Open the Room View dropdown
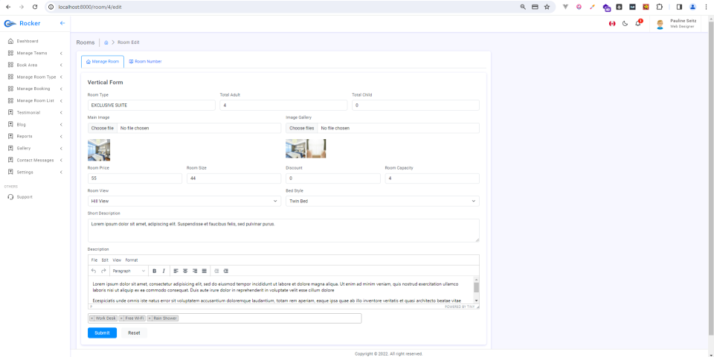 tap(184, 201)
